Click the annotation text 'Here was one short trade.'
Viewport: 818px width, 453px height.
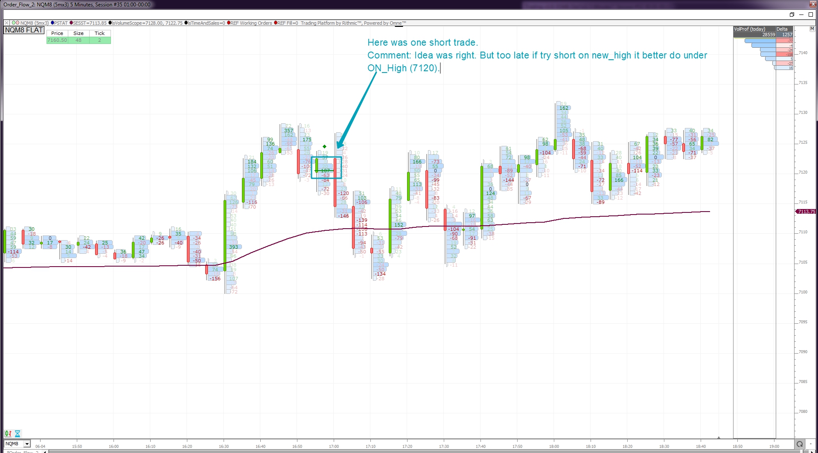coord(422,43)
